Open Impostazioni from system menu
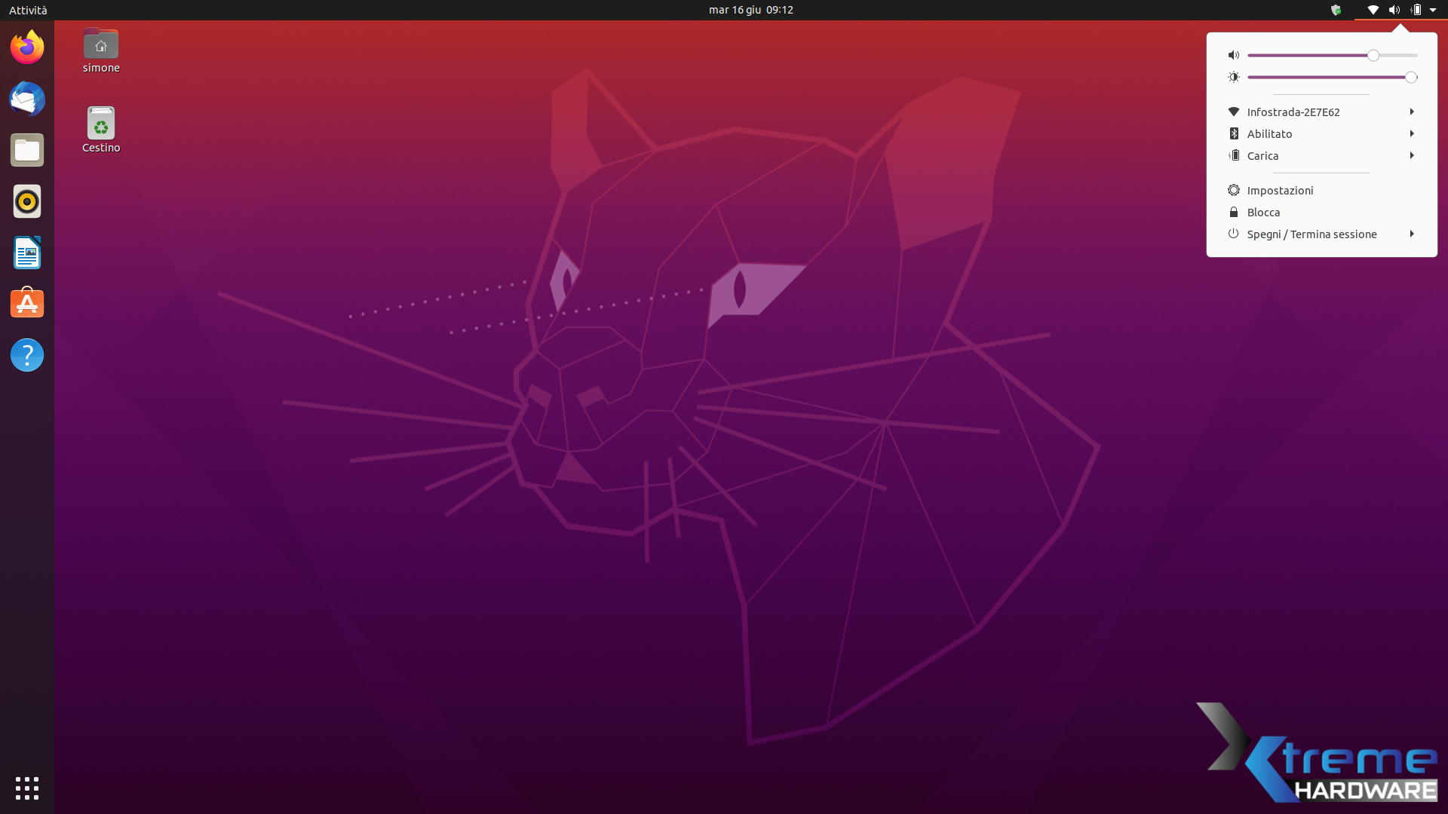The height and width of the screenshot is (814, 1448). [x=1280, y=190]
